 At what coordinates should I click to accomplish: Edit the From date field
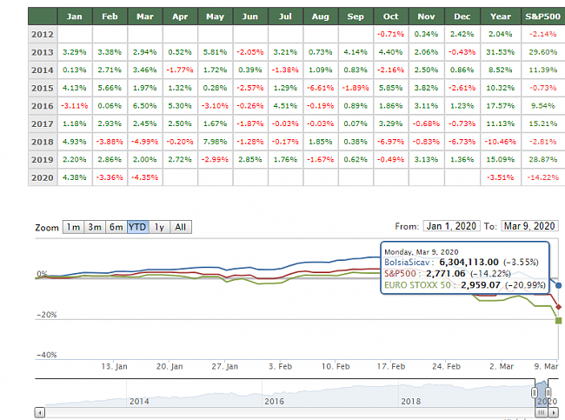451,226
